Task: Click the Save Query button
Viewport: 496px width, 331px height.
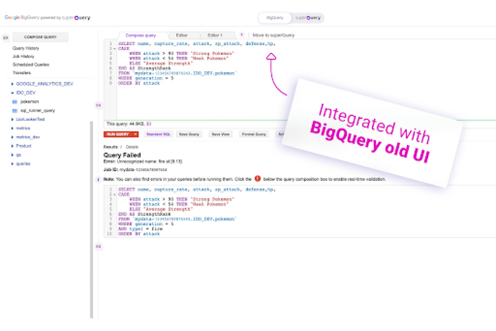Action: tap(189, 134)
